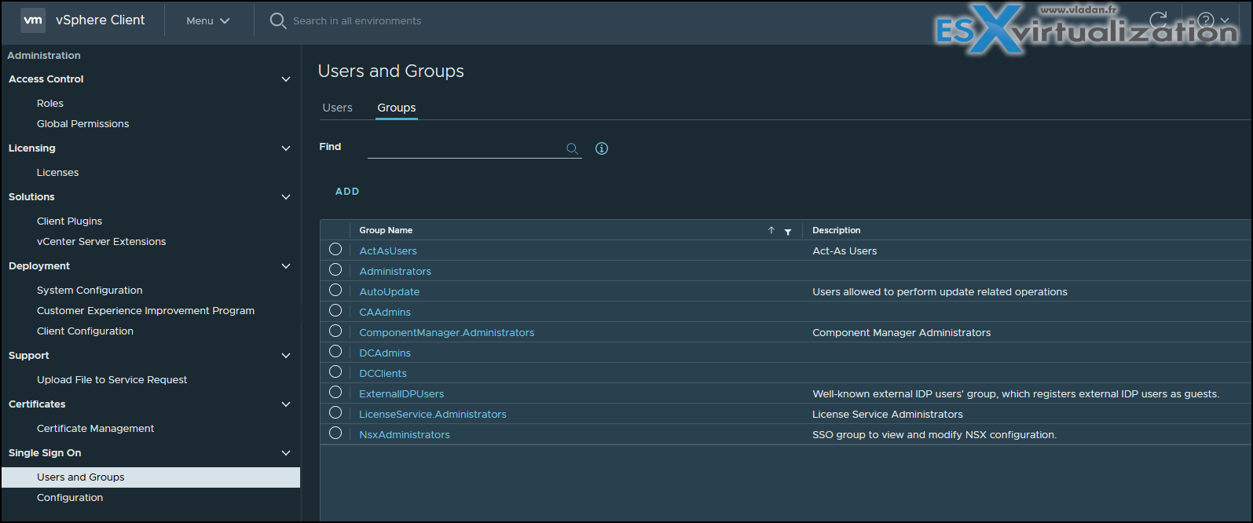Collapse the Access Control section
The image size is (1253, 523).
[x=286, y=79]
